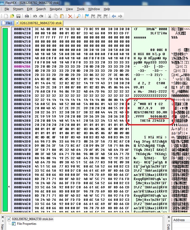Click ASCII text 'ME7.9.9'

coord(145,108)
